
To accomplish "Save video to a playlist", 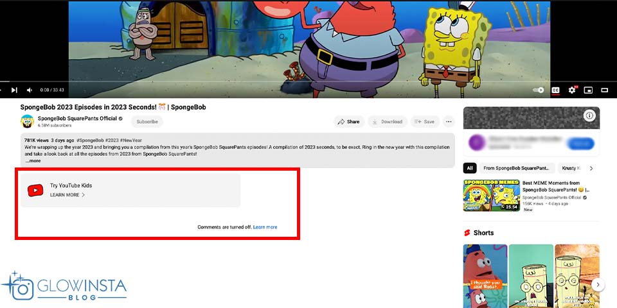I will (x=425, y=122).
